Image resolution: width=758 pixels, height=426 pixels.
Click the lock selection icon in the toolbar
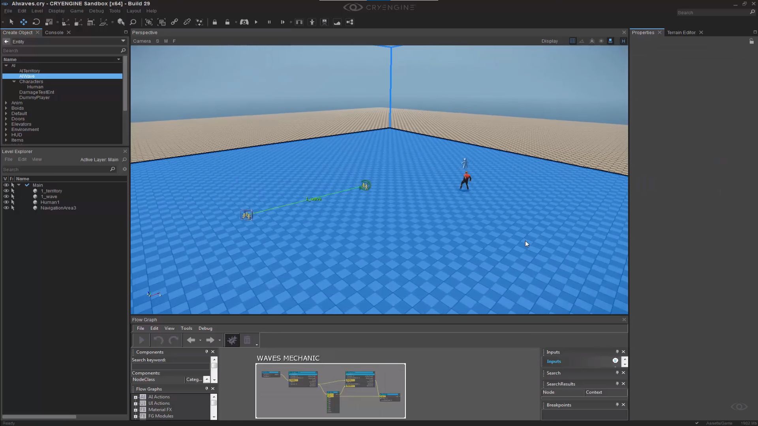tap(215, 22)
